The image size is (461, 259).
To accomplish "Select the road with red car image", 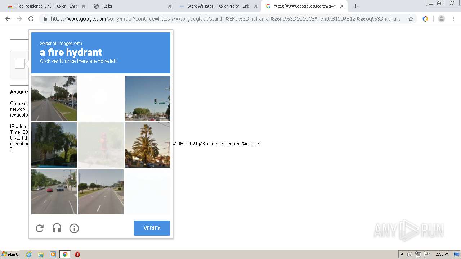I will pyautogui.click(x=54, y=192).
